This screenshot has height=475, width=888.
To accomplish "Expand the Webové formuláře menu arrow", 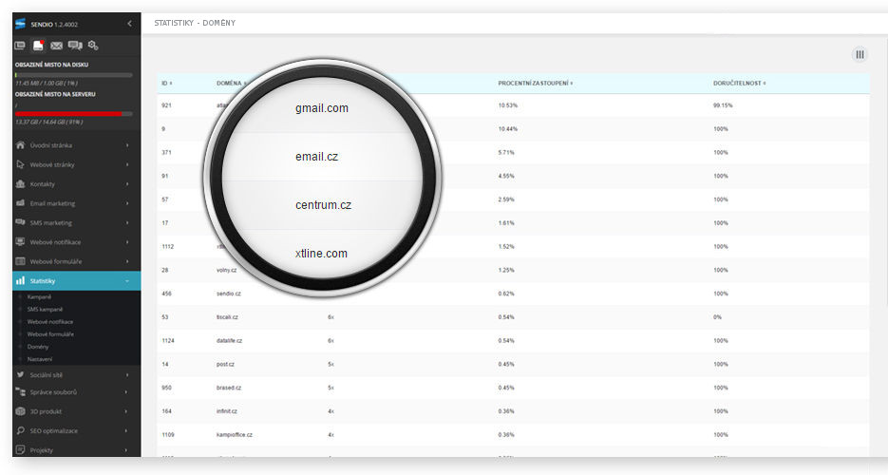I will 127,261.
